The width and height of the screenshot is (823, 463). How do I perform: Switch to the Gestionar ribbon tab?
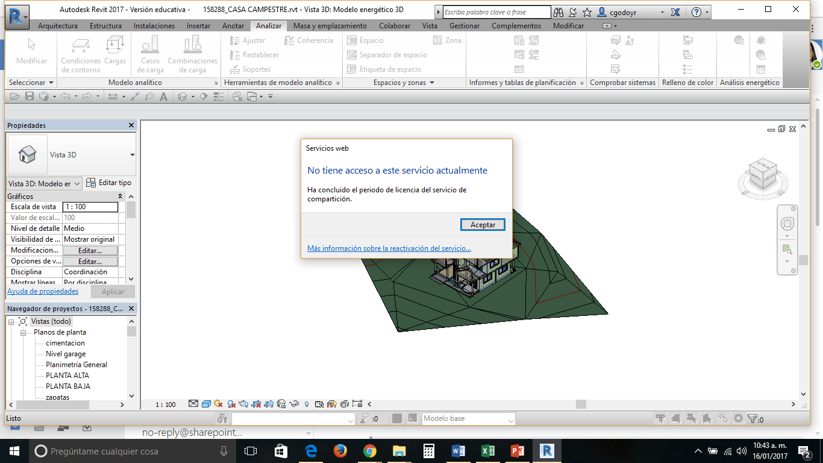pyautogui.click(x=465, y=26)
